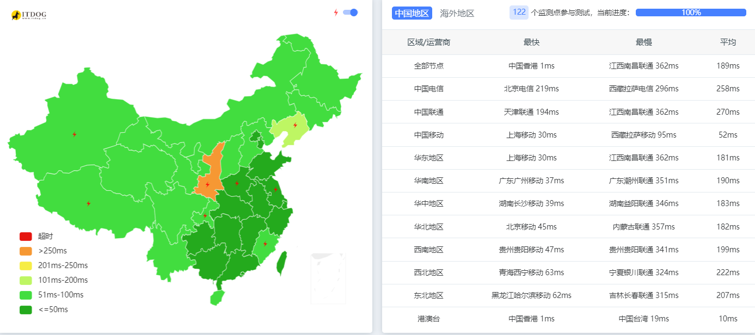Select the 港澳台 row
Image resolution: width=755 pixels, height=335 pixels.
(568, 319)
